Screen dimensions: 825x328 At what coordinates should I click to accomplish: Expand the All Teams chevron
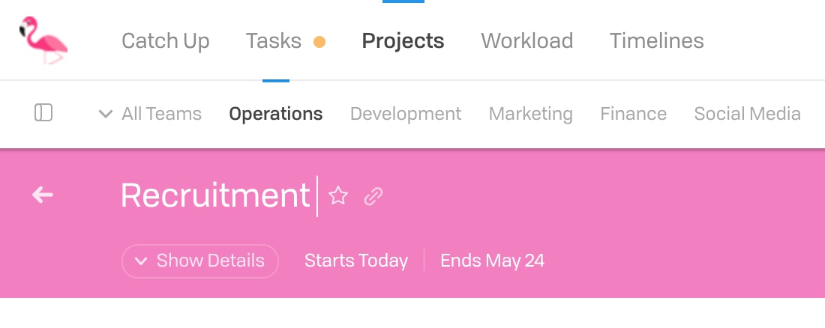[x=106, y=114]
